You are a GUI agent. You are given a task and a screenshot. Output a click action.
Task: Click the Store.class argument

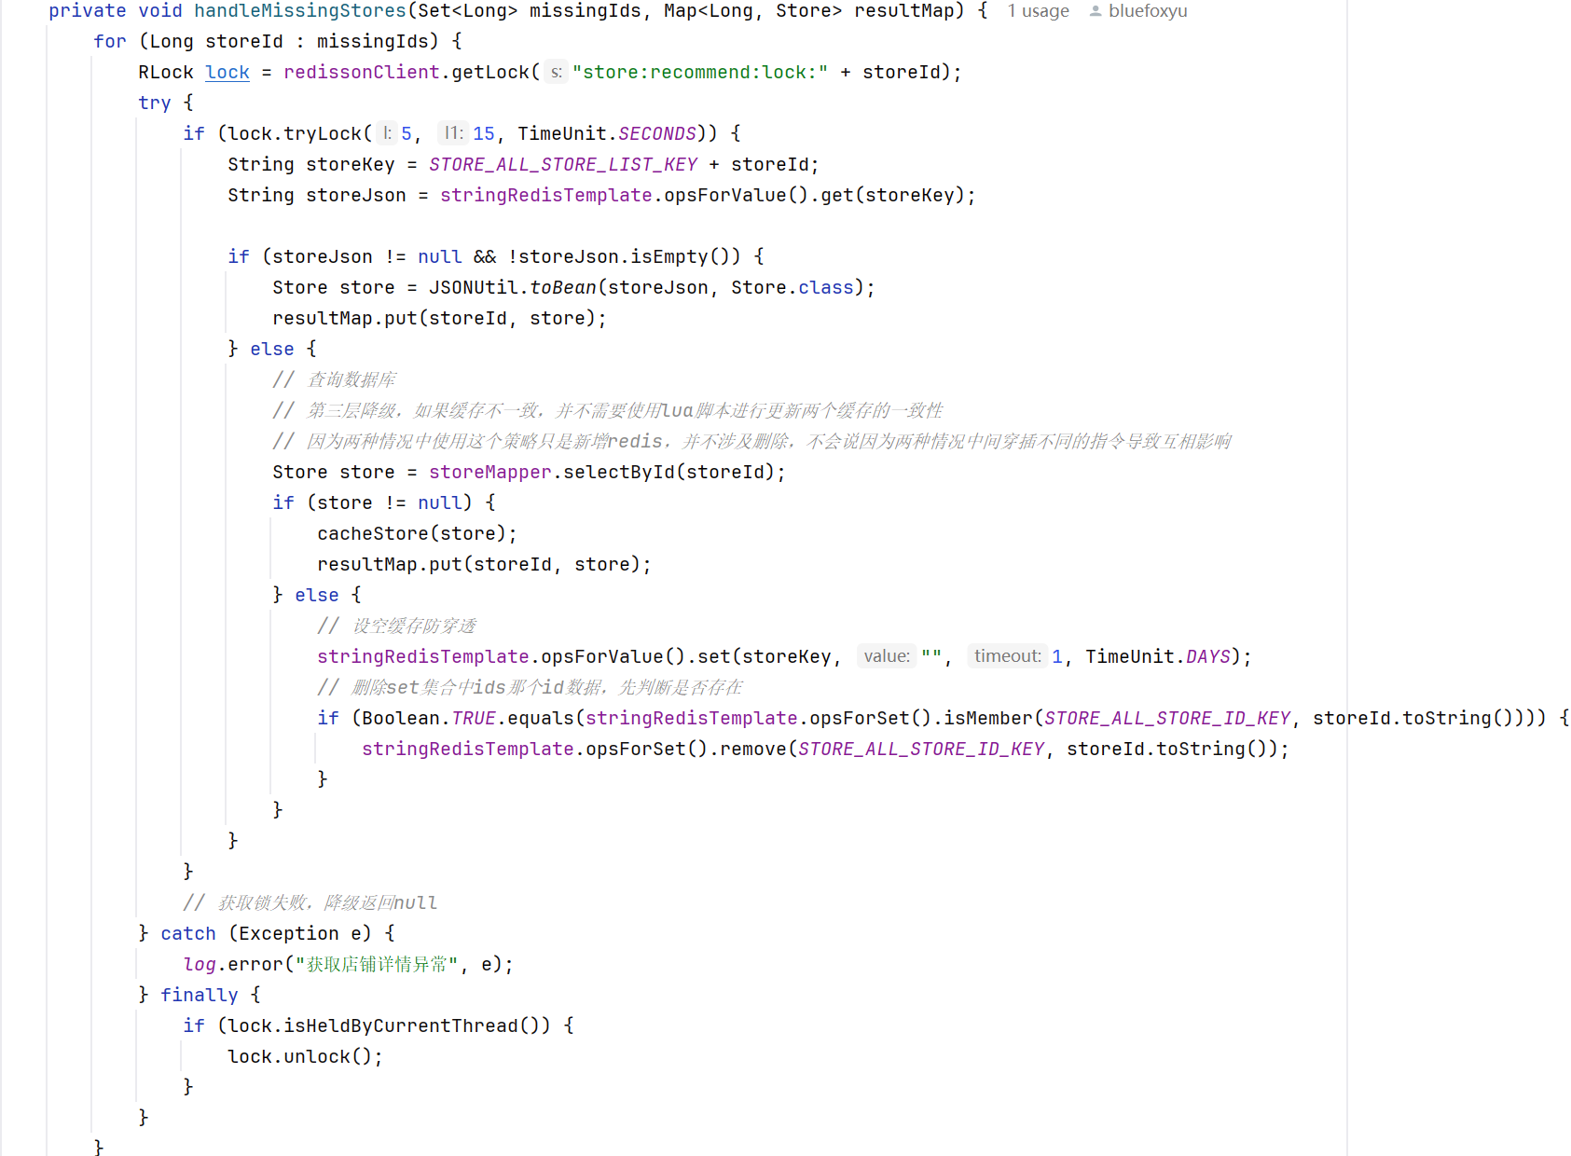click(792, 287)
